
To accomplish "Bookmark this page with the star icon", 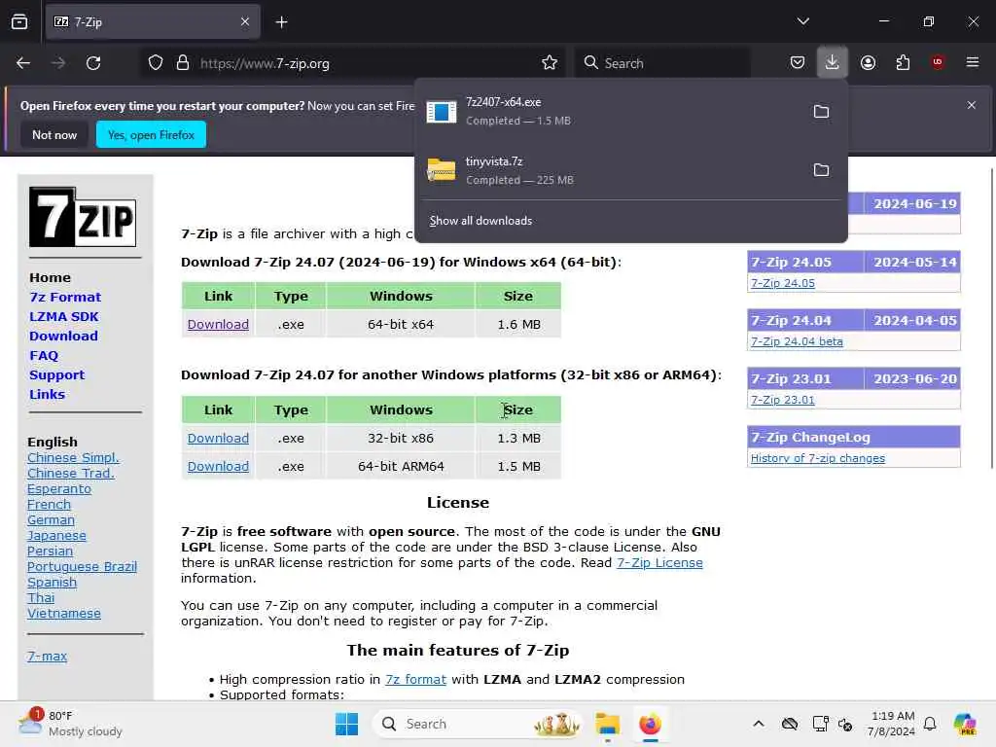I will (550, 63).
